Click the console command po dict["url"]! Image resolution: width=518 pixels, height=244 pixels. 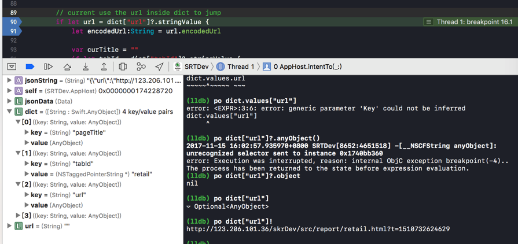click(243, 221)
